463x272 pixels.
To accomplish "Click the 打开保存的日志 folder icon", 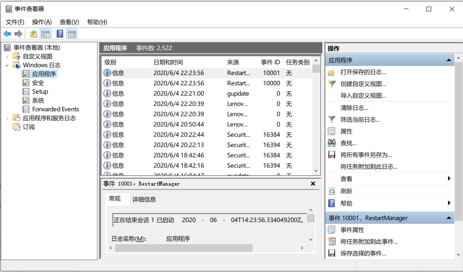I will (x=331, y=72).
